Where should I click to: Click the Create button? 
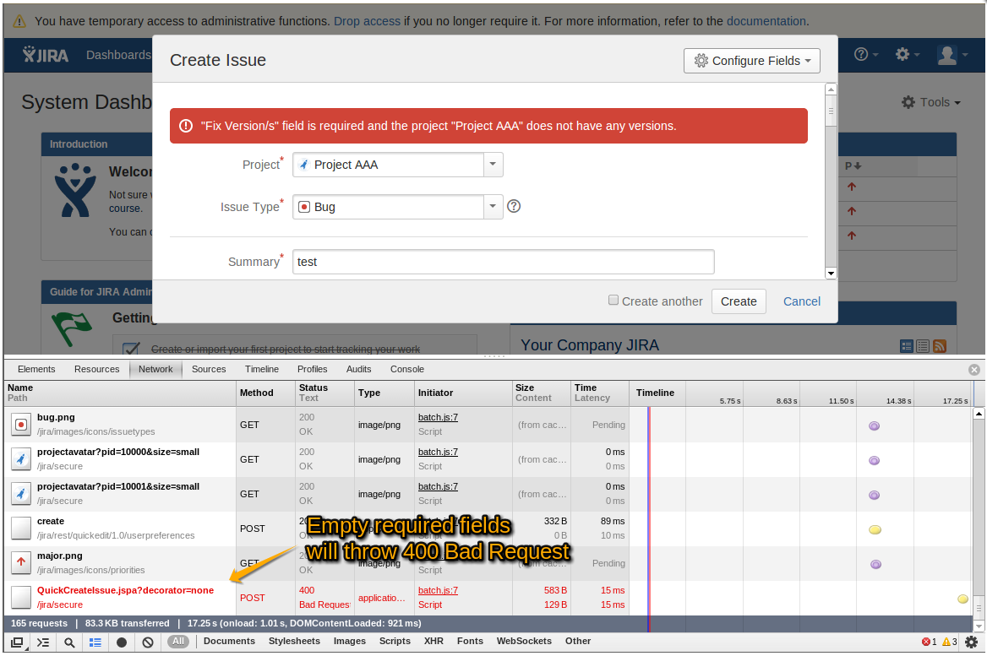click(x=739, y=301)
